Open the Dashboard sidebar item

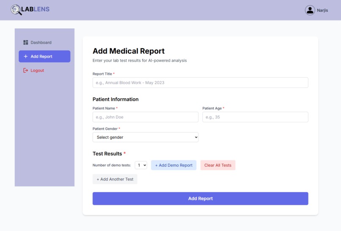pyautogui.click(x=44, y=42)
